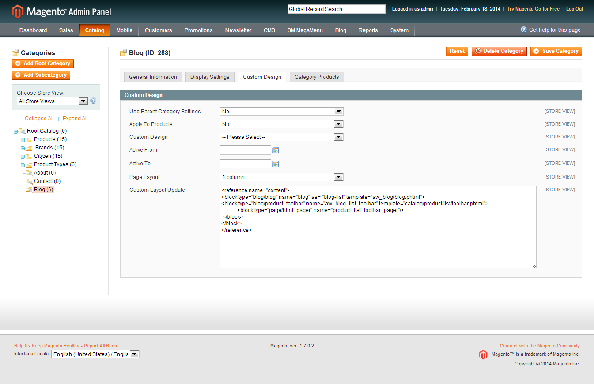
Task: Select the Custom Design tab
Action: point(262,77)
